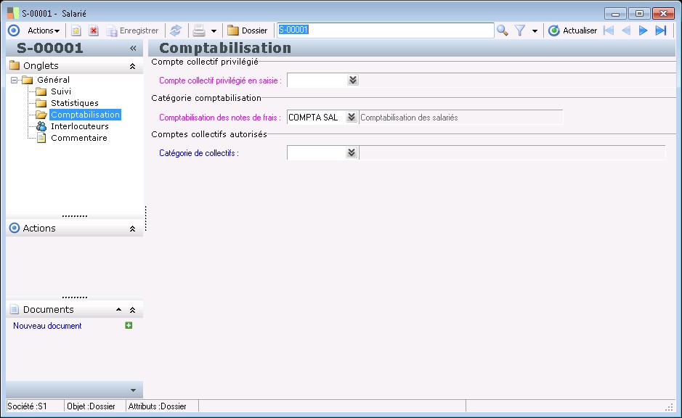The image size is (682, 418).
Task: Click the Statistiques folder icon
Action: point(41,103)
